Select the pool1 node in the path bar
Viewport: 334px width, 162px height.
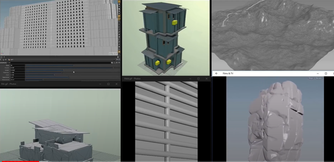(11, 60)
